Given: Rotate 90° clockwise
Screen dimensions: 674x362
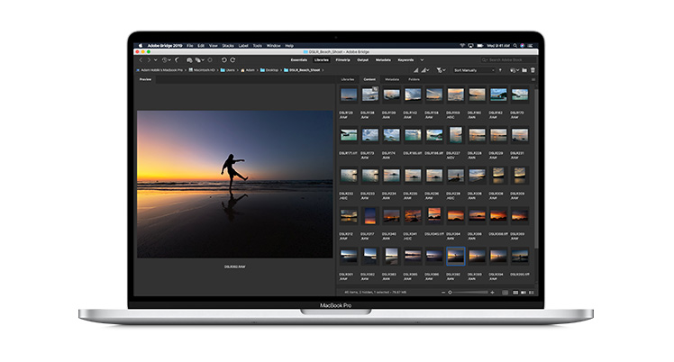Looking at the screenshot, I should tap(232, 60).
